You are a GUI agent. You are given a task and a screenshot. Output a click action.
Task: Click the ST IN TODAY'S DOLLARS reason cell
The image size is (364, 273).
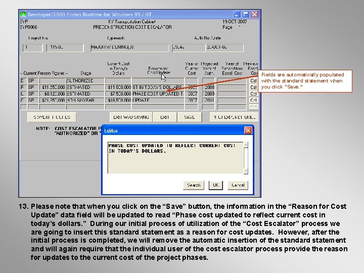158,87
